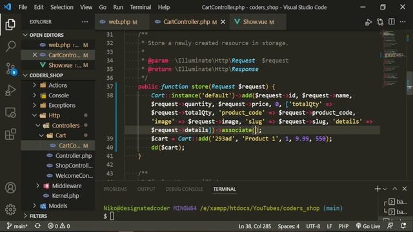This screenshot has height=232, width=413.
Task: Synchronize changes in the status bar
Action: (37, 226)
